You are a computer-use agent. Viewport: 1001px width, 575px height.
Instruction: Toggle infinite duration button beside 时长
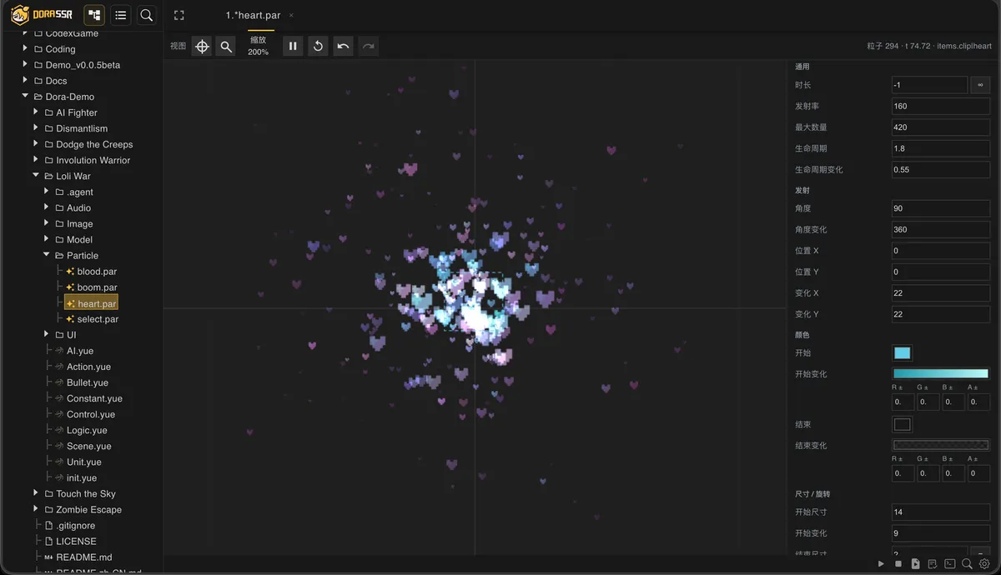pos(980,85)
